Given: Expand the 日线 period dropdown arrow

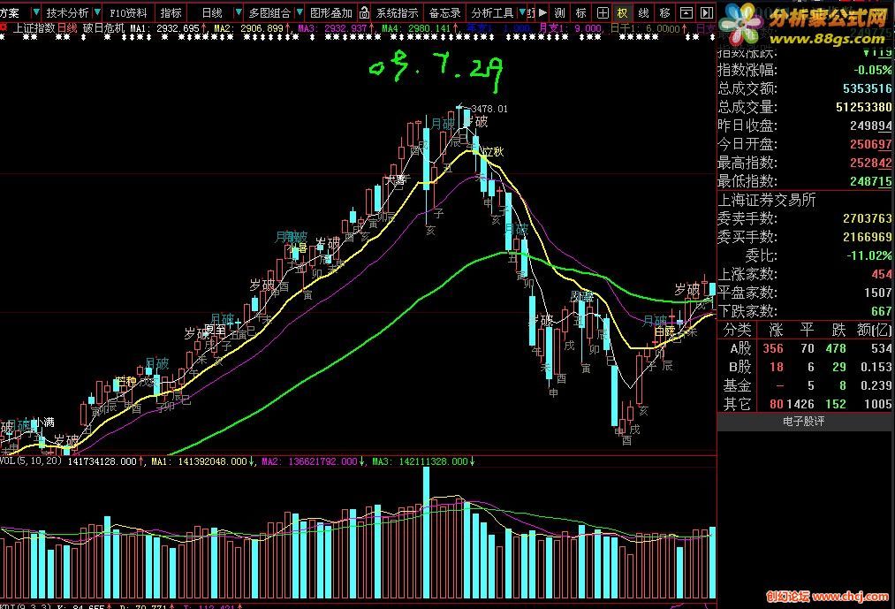Looking at the screenshot, I should [x=239, y=12].
